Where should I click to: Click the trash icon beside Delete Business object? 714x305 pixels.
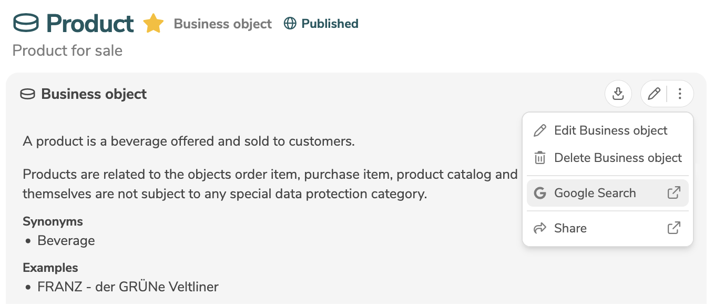539,158
